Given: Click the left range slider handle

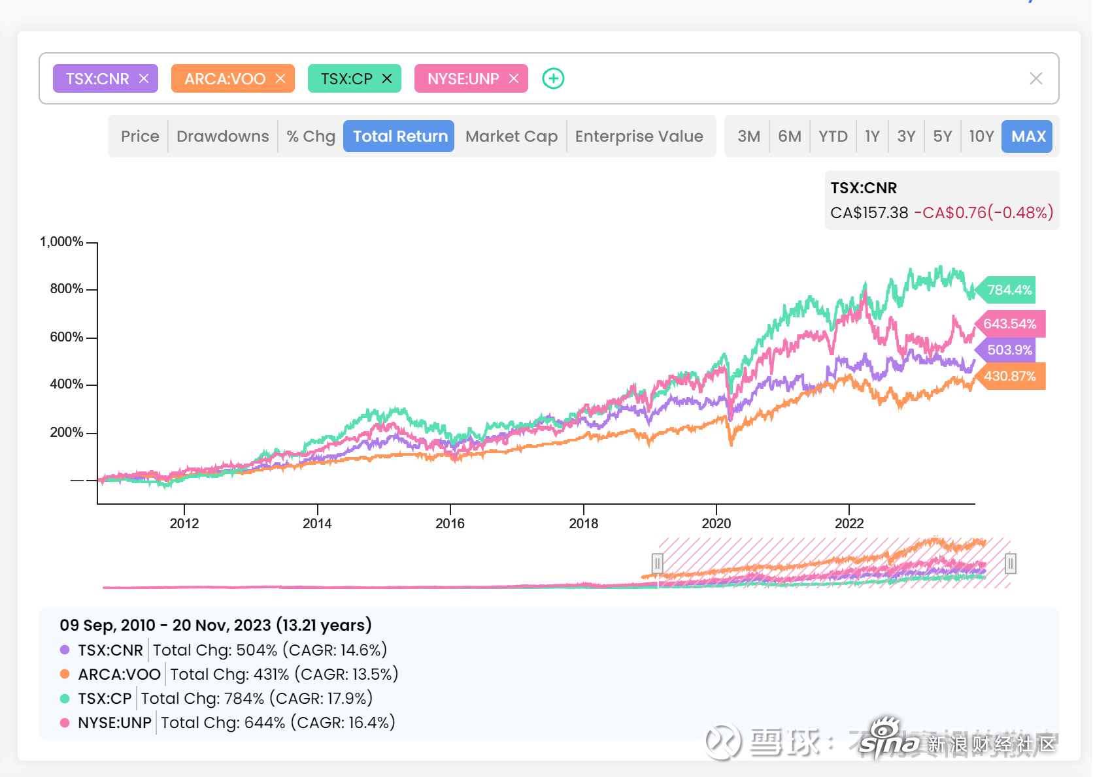Looking at the screenshot, I should pyautogui.click(x=658, y=563).
